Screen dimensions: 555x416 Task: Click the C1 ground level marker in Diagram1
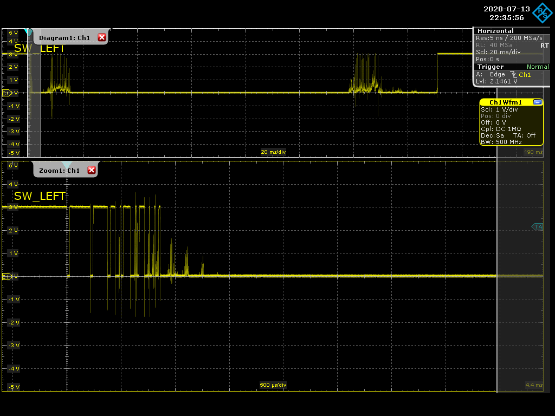click(x=7, y=93)
